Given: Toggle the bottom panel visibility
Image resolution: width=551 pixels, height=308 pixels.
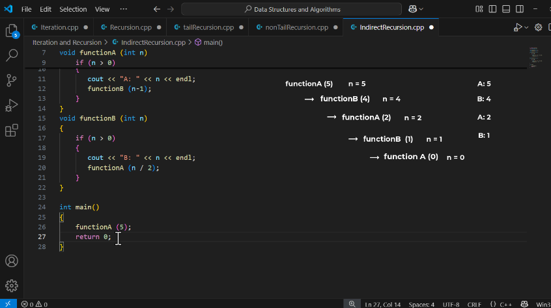Looking at the screenshot, I should tap(506, 9).
